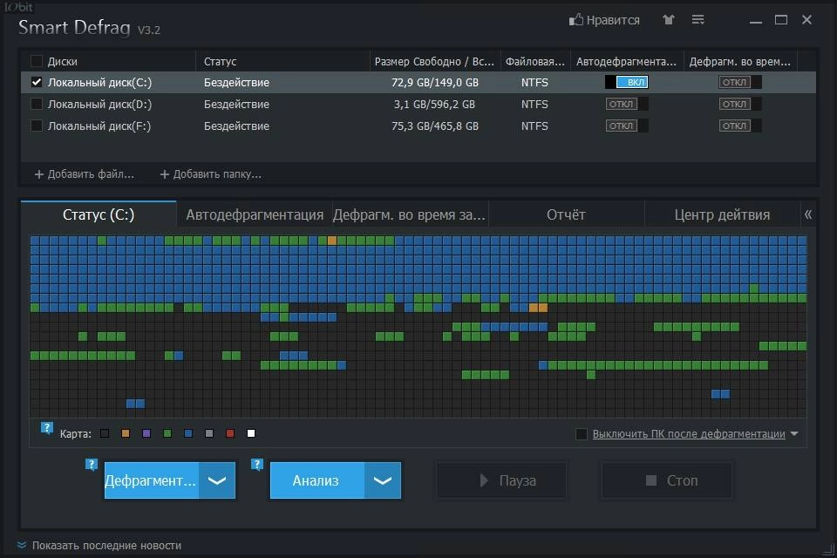Image resolution: width=837 pixels, height=558 pixels.
Task: Click the black legend color swatch
Action: [x=105, y=433]
